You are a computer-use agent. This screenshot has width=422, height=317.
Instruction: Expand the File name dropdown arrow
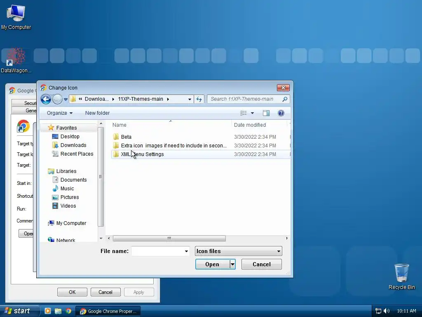pos(186,251)
